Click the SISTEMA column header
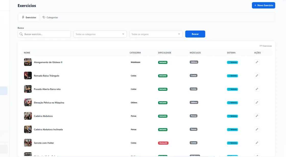Image resolution: width=286 pixels, height=157 pixels. (x=231, y=53)
